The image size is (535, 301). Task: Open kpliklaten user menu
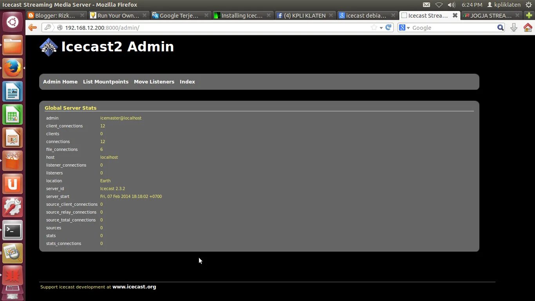[x=504, y=5]
